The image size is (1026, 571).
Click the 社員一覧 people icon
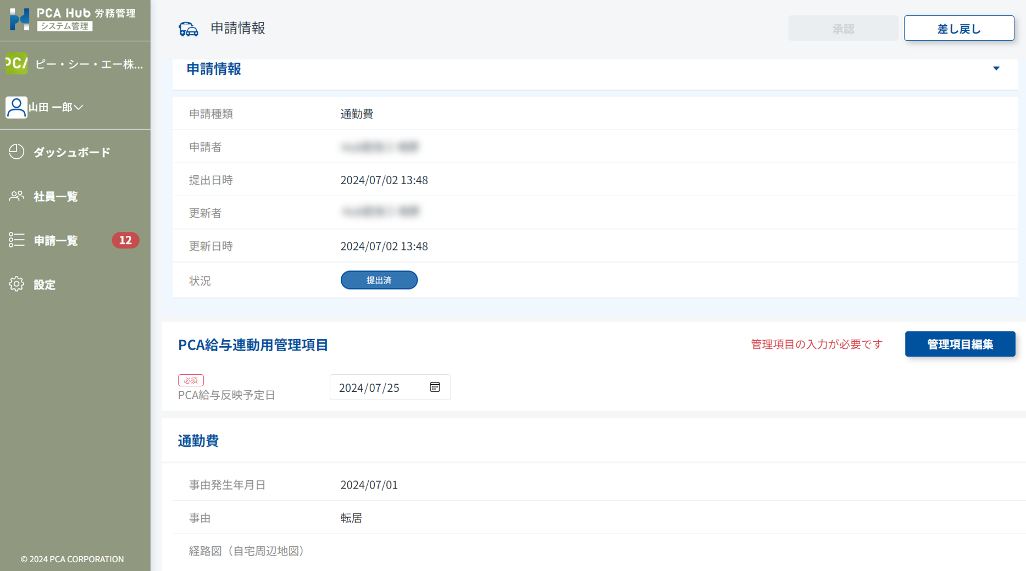(16, 196)
